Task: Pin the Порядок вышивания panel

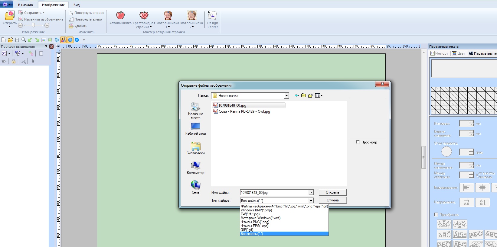Action: (x=46, y=47)
